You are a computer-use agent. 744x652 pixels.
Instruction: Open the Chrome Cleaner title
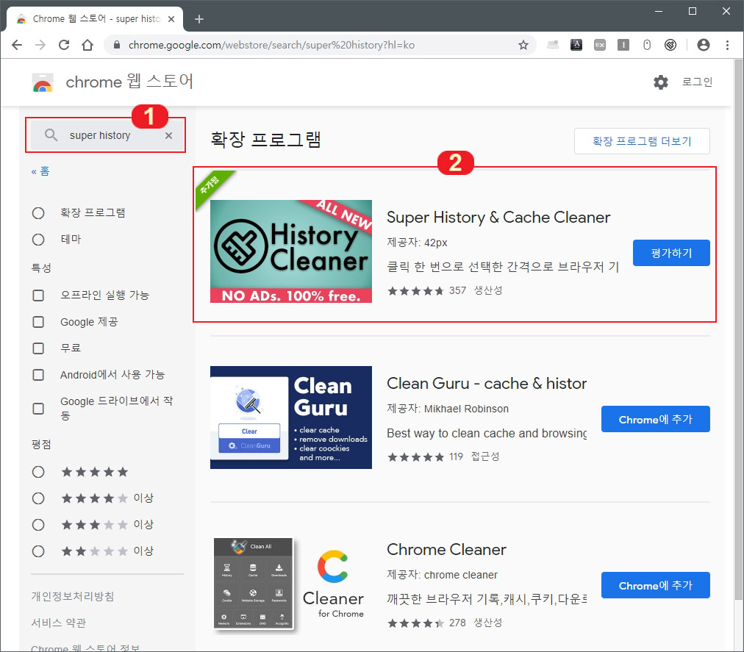(446, 550)
